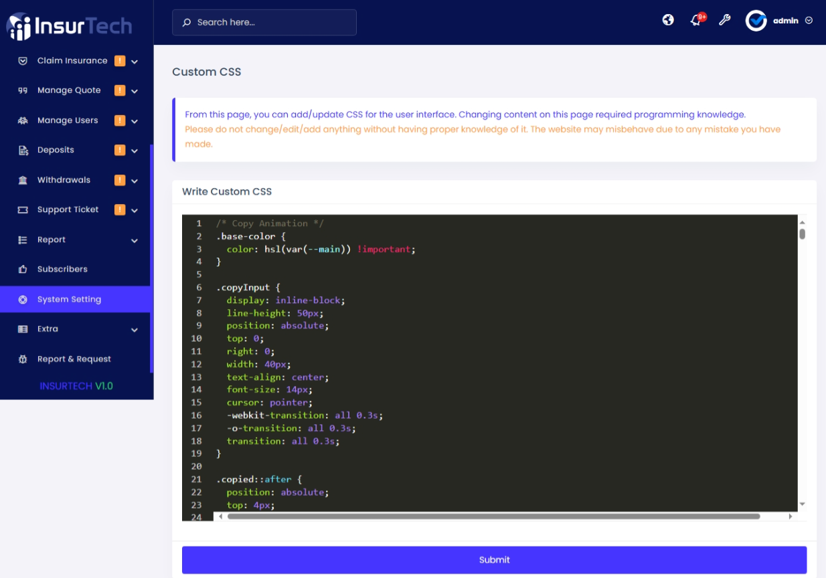Screen dimensions: 826x578
Task: Open Withdrawals menu item
Action: (75, 180)
